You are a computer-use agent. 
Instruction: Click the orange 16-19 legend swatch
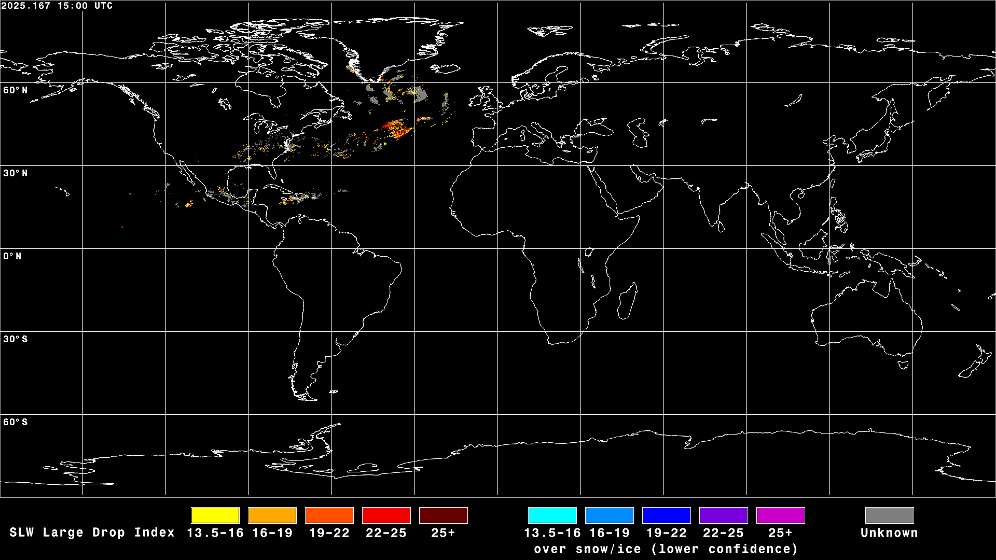[x=272, y=515]
